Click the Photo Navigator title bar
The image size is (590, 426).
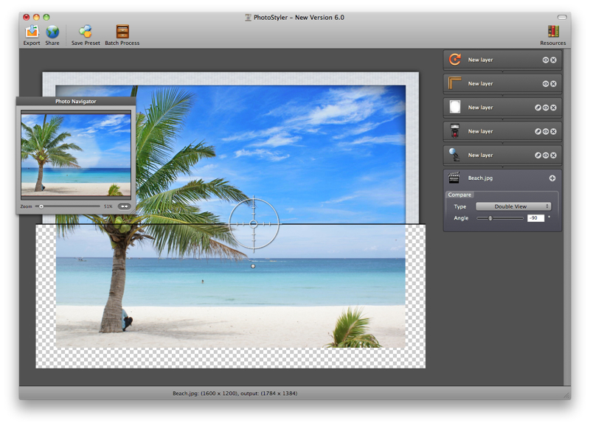click(x=76, y=101)
